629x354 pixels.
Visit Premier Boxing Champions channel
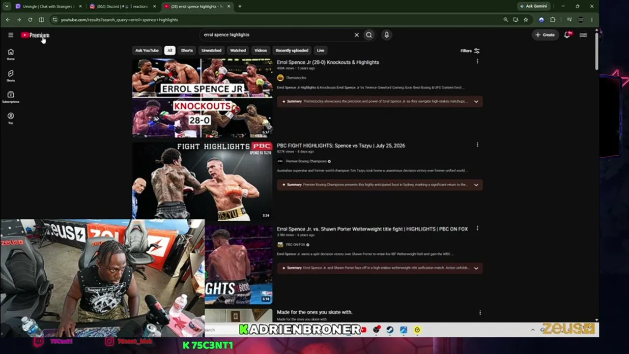pos(306,161)
